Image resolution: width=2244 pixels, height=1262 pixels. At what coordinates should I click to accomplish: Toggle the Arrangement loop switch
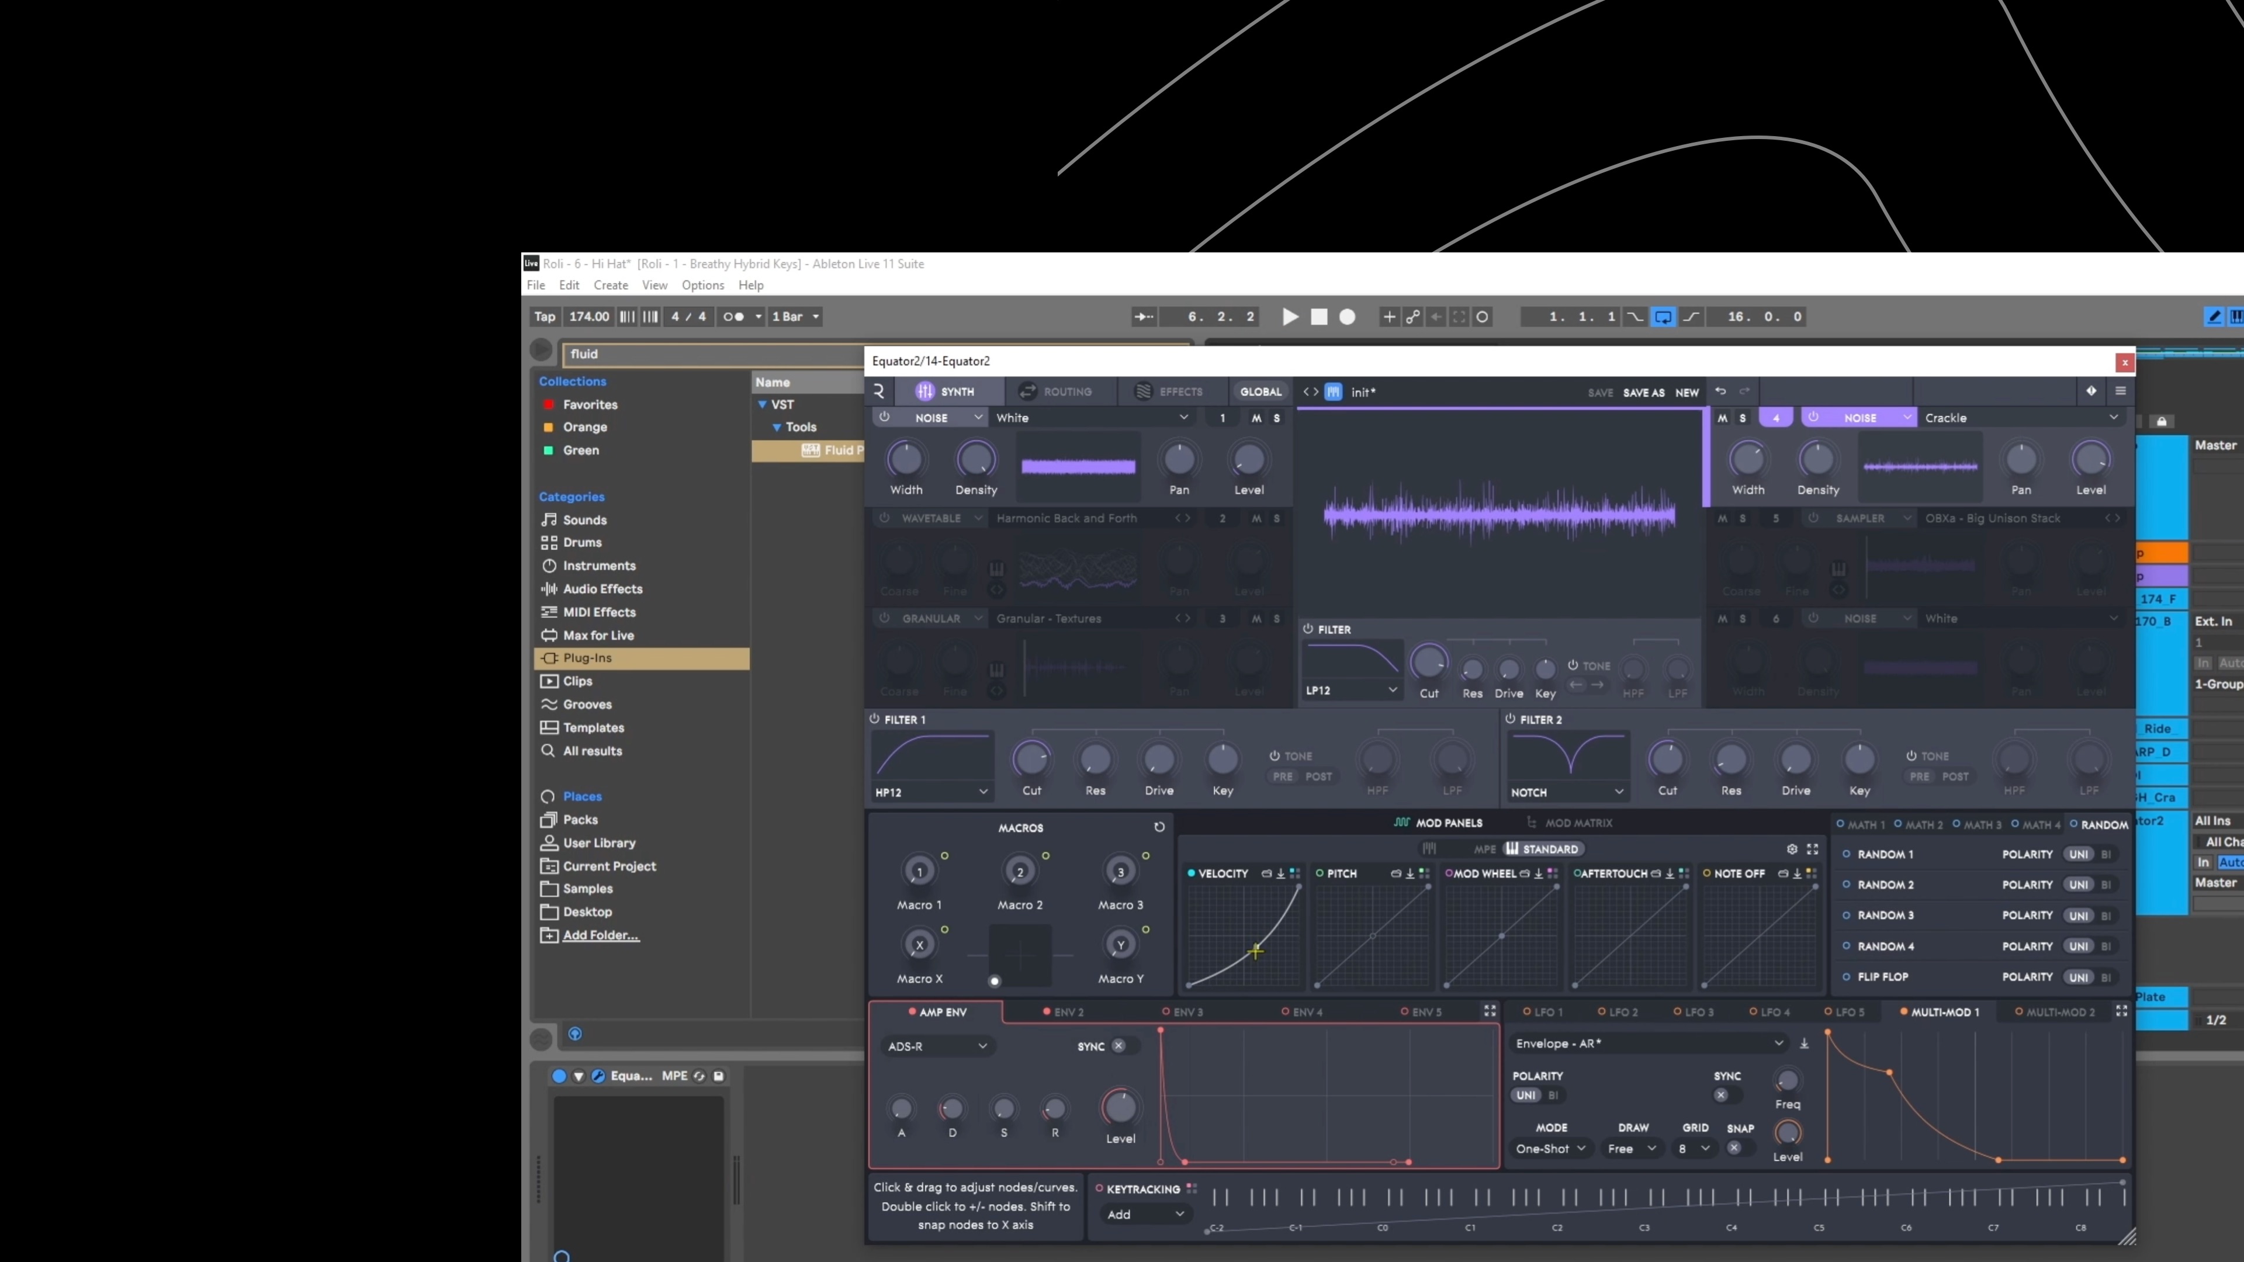coord(1665,317)
